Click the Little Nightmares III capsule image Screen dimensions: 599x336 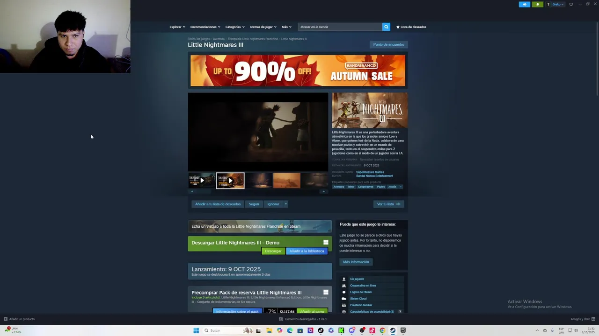coord(370,110)
